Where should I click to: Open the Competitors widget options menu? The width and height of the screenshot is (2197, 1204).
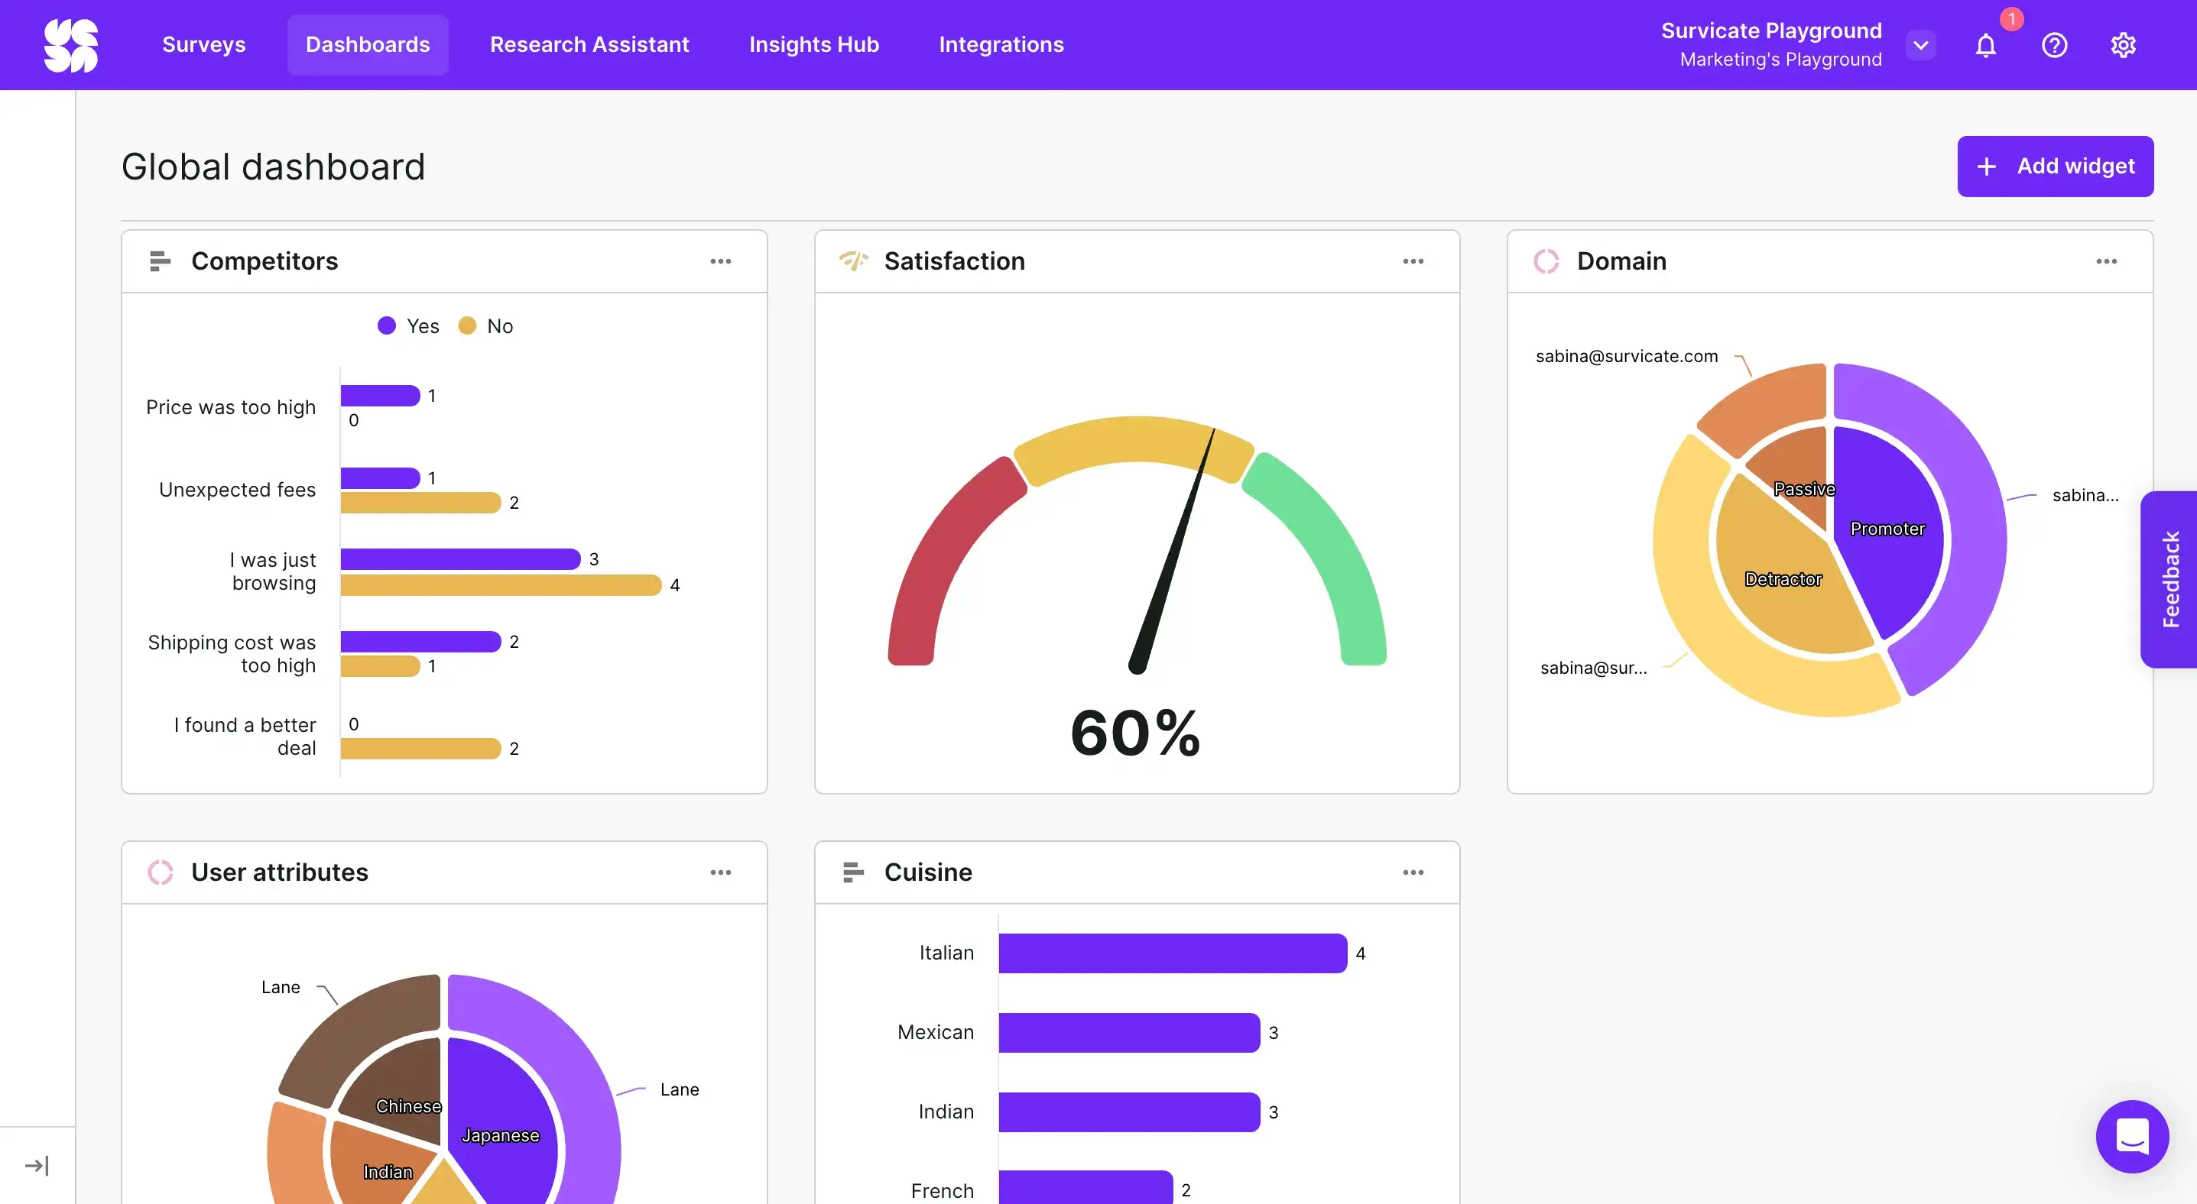tap(721, 261)
